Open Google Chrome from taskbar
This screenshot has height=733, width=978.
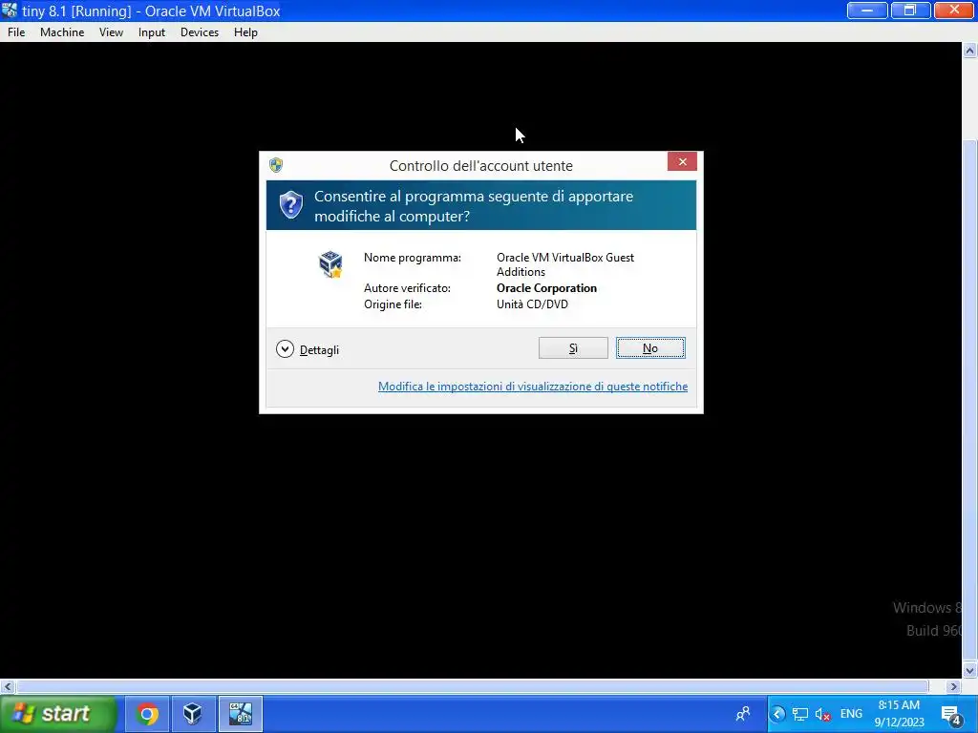pyautogui.click(x=147, y=714)
